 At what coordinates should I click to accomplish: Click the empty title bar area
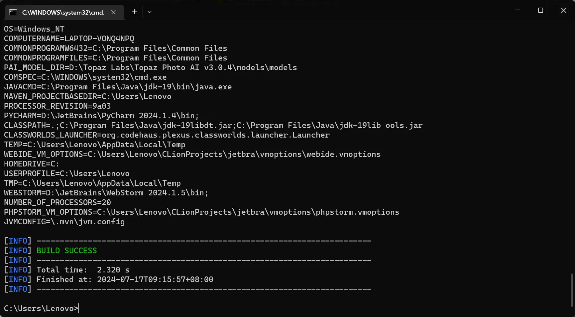[x=332, y=11]
